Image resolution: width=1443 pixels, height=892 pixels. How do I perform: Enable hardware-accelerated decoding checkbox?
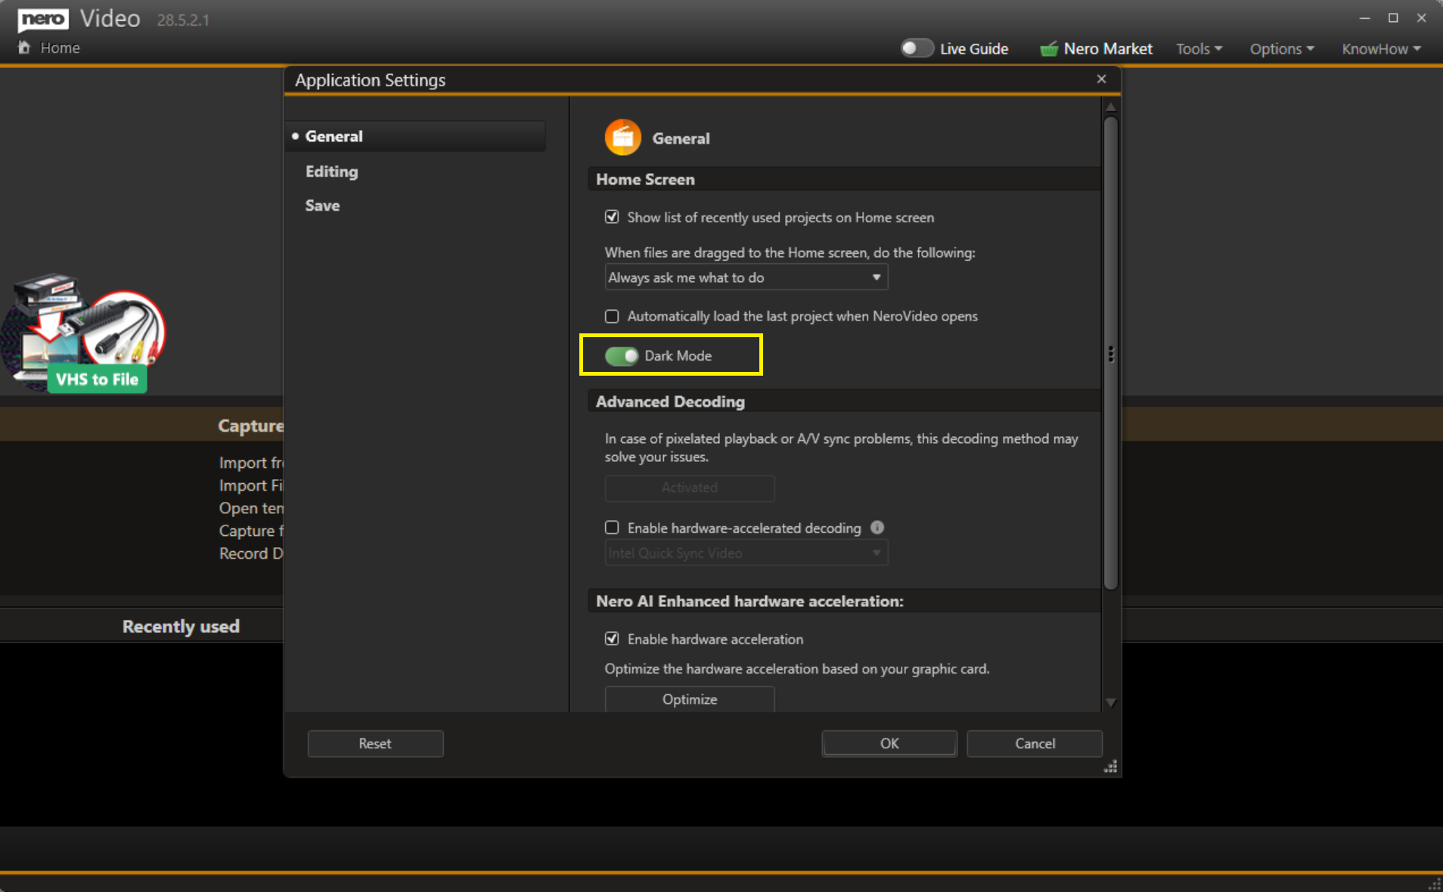coord(612,528)
